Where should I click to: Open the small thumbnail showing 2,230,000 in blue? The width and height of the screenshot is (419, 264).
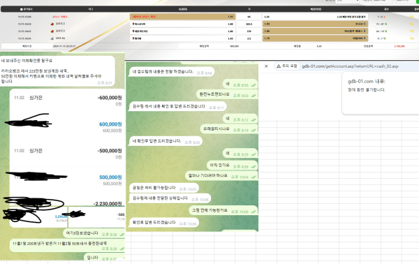pyautogui.click(x=38, y=217)
